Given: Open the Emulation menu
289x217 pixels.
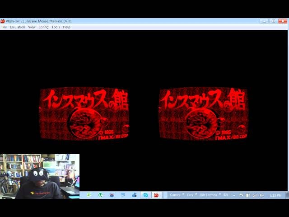Looking at the screenshot, I should point(18,27).
